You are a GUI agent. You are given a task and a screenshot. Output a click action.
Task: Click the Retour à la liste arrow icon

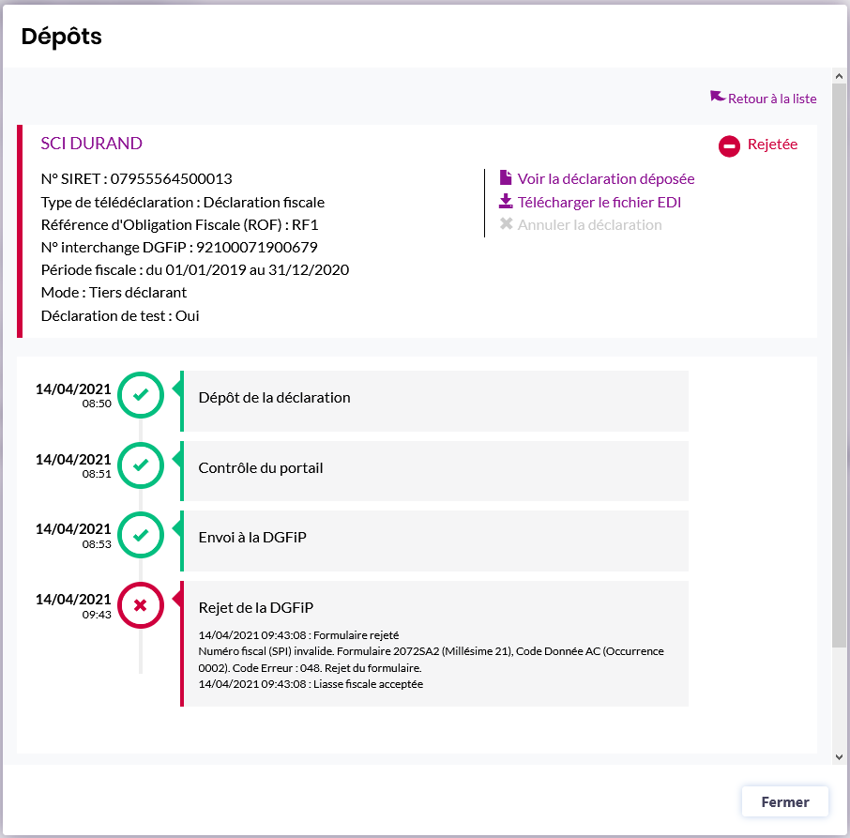pyautogui.click(x=717, y=97)
